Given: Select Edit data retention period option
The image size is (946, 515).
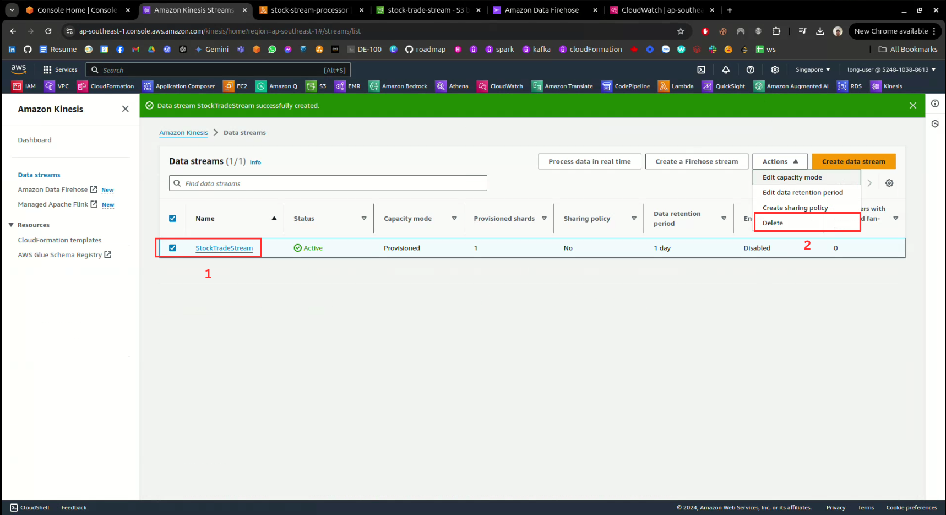Looking at the screenshot, I should [x=802, y=193].
